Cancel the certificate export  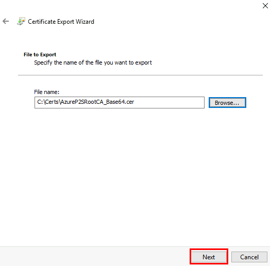tap(249, 257)
